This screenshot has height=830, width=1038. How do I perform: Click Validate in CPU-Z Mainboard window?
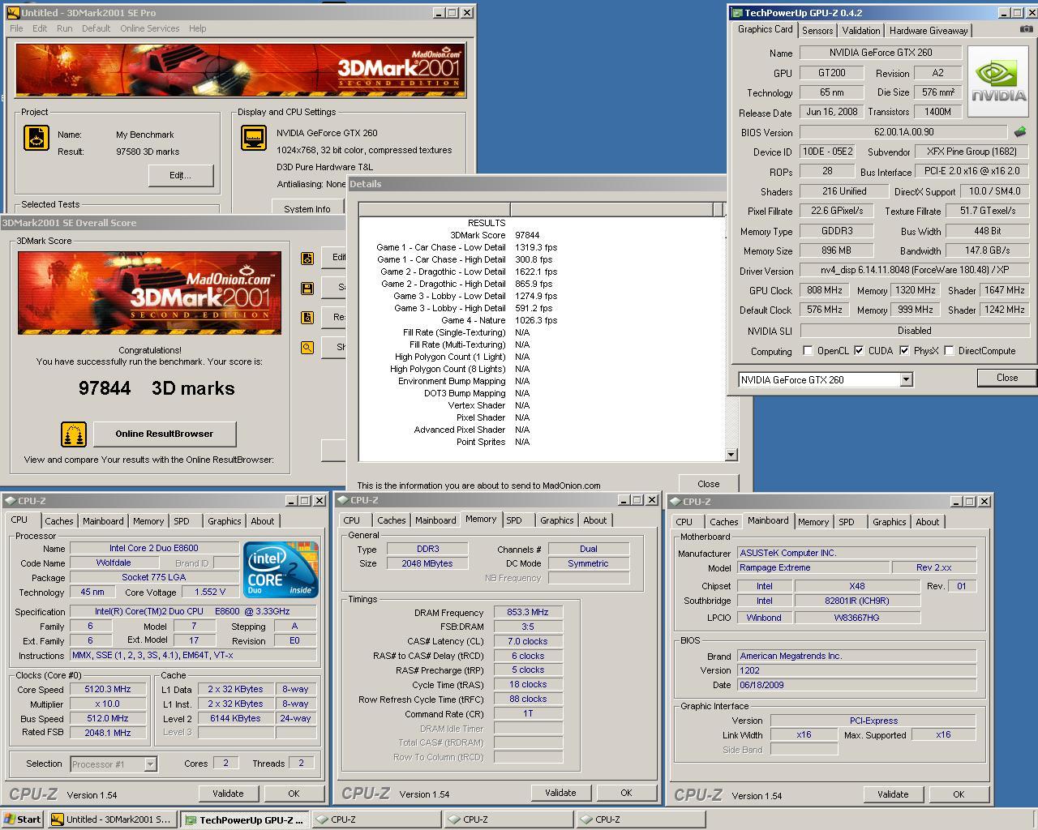(x=893, y=794)
